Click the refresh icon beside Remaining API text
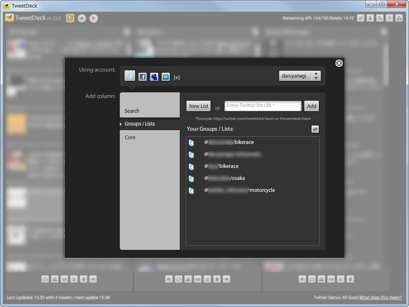Image resolution: width=409 pixels, height=307 pixels. (x=361, y=18)
